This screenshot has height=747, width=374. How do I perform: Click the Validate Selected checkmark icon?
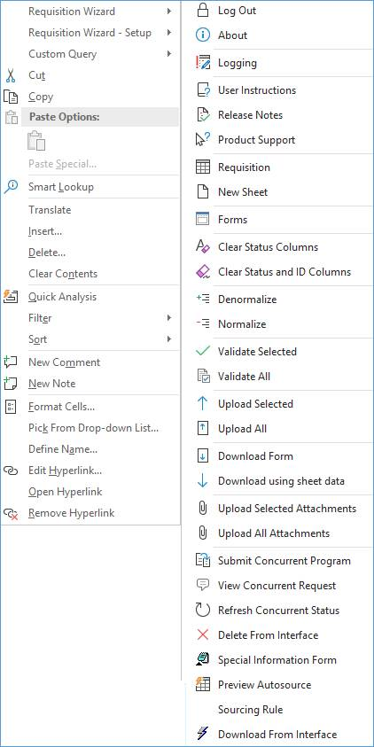[202, 352]
